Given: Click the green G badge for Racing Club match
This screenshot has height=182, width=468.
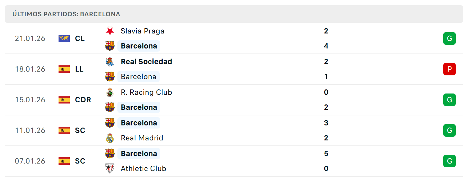Looking at the screenshot, I should point(450,100).
